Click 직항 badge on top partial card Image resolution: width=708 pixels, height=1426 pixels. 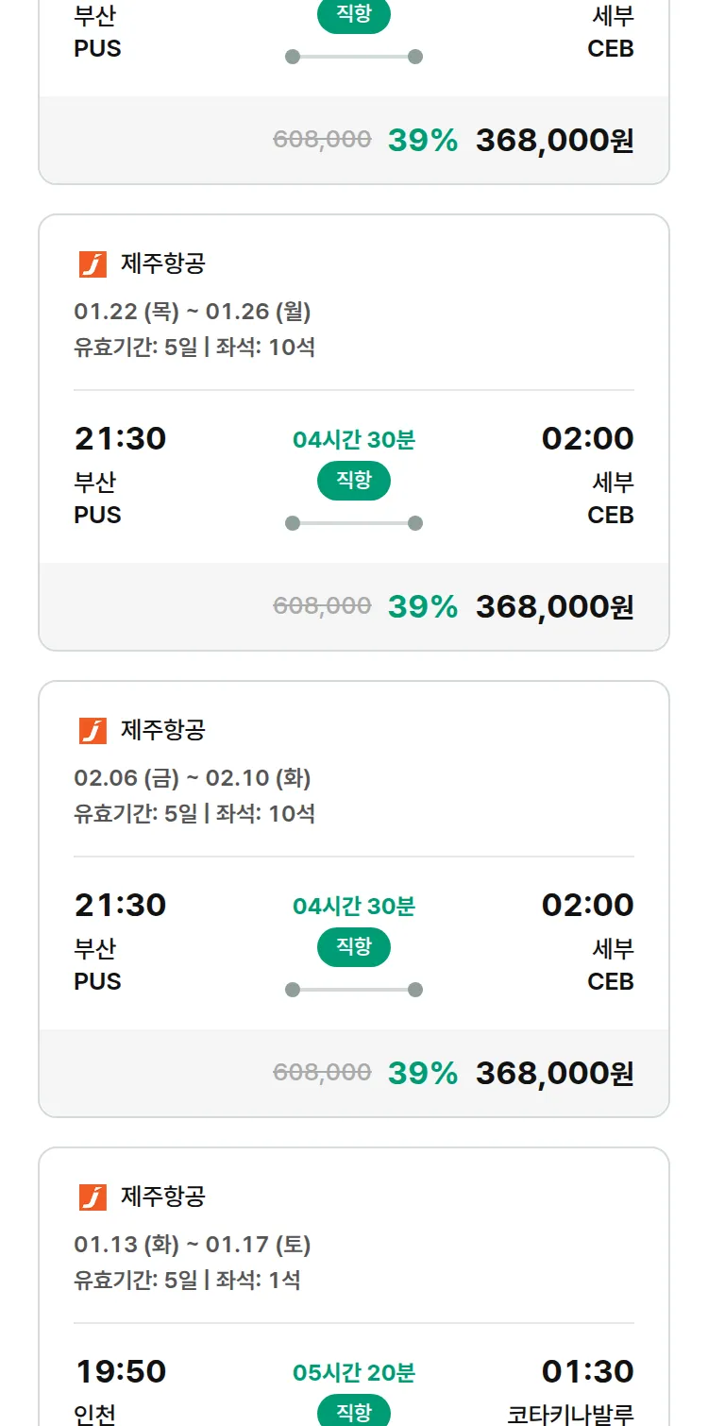[354, 16]
